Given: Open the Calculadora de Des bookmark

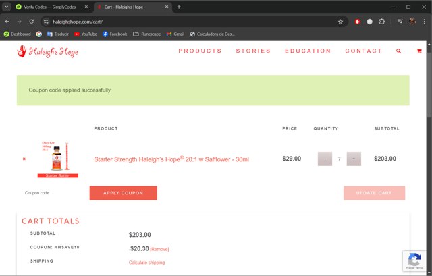Looking at the screenshot, I should coord(212,34).
